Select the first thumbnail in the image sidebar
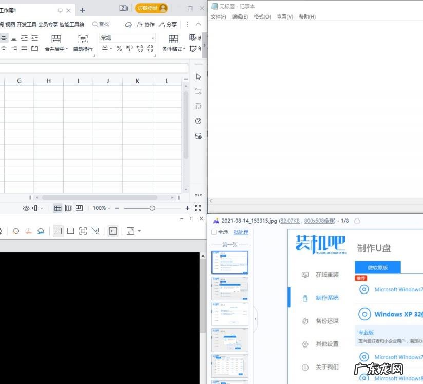The height and width of the screenshot is (384, 423). [229, 262]
